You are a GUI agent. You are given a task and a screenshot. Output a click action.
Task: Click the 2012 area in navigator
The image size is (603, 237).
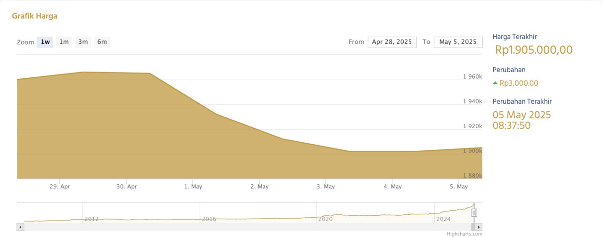click(91, 219)
